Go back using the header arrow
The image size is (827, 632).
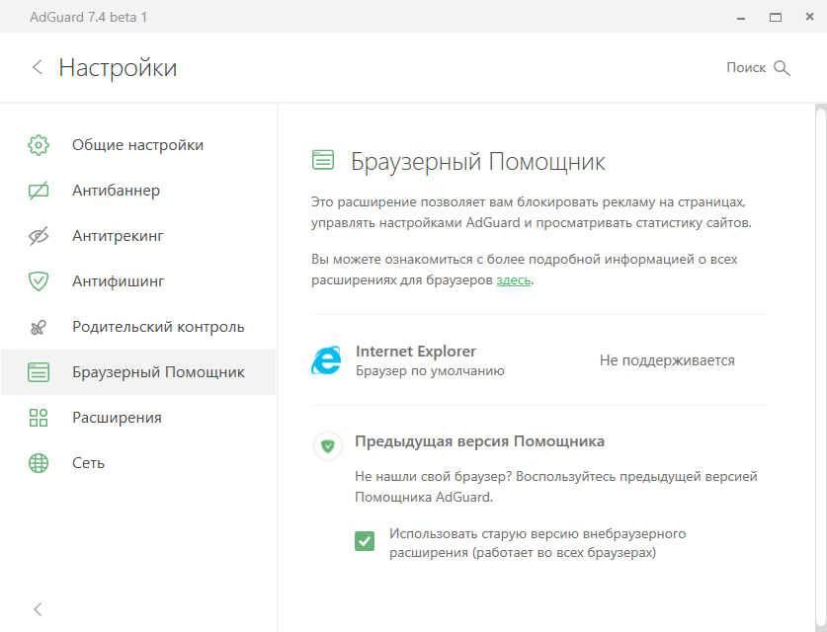coord(38,67)
